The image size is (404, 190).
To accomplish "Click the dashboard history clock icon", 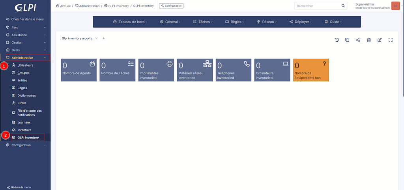I will 337,40.
